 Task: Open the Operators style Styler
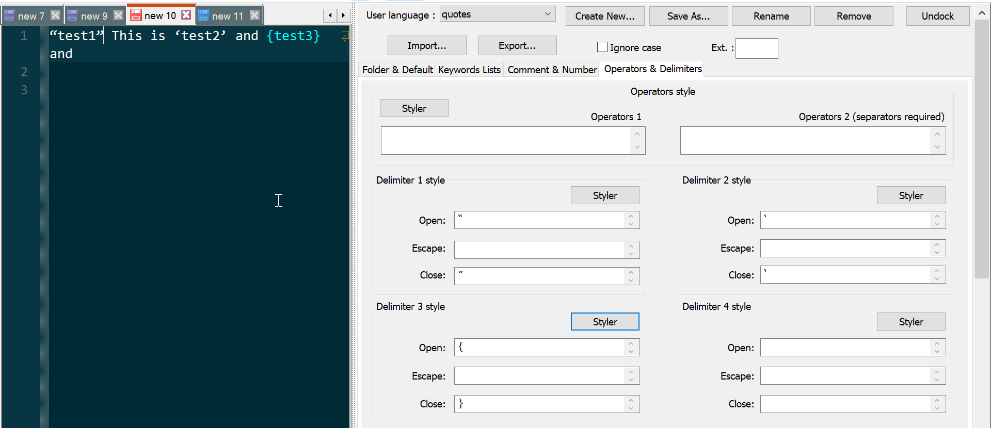(x=414, y=108)
